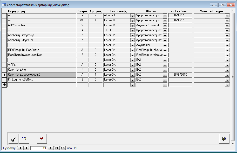Click the undo changes pencil button

(x=24, y=139)
